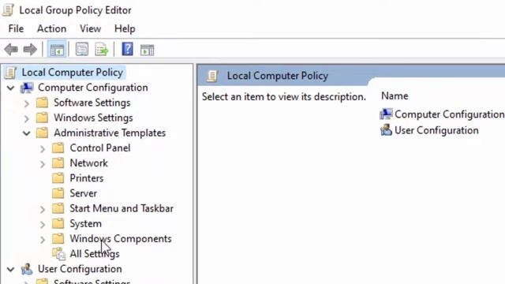The height and width of the screenshot is (284, 505).
Task: Click the System folder icon
Action: [58, 223]
